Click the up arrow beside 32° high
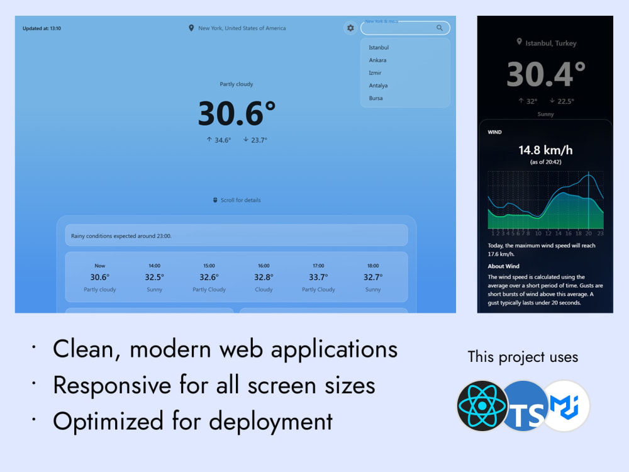This screenshot has height=472, width=629. [x=521, y=100]
